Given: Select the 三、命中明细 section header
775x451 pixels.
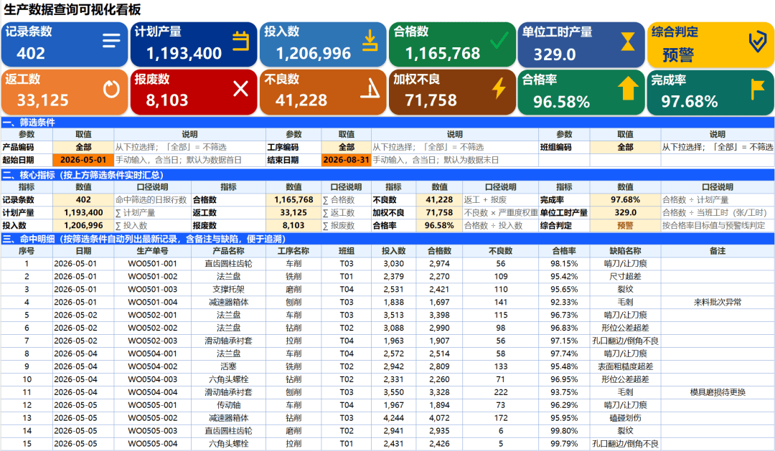Looking at the screenshot, I should coord(387,239).
